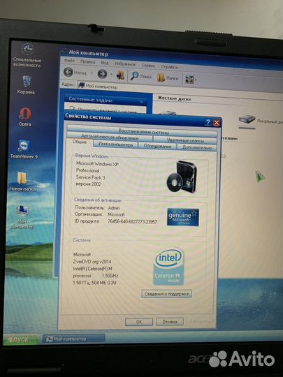
Task: Open the Мой компьютер desktop icon
Action: coord(22,217)
